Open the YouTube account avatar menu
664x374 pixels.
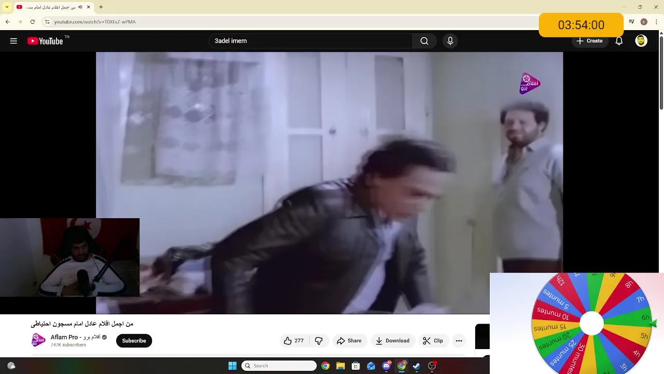click(641, 41)
